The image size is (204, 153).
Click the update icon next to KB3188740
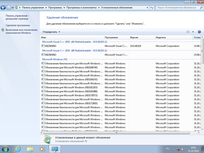tap(43, 67)
